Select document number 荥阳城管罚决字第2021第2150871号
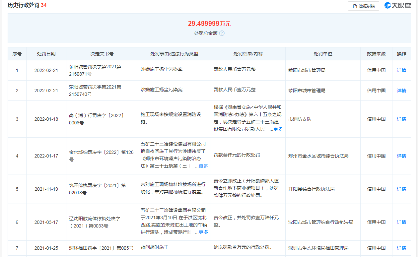Screen dimensions: 418x257 click(x=95, y=70)
